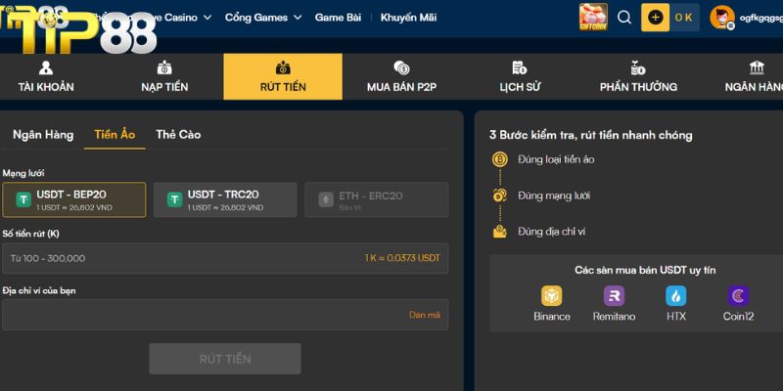
Task: Open the Mua Bán P2P tab
Action: [401, 77]
